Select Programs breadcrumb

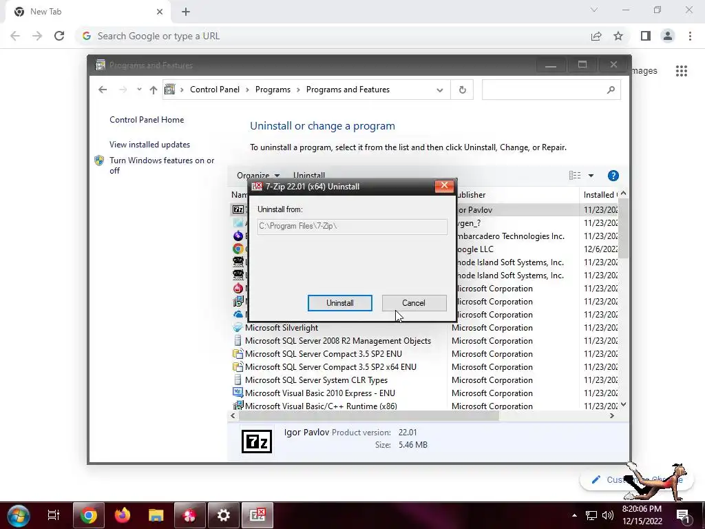[273, 90]
